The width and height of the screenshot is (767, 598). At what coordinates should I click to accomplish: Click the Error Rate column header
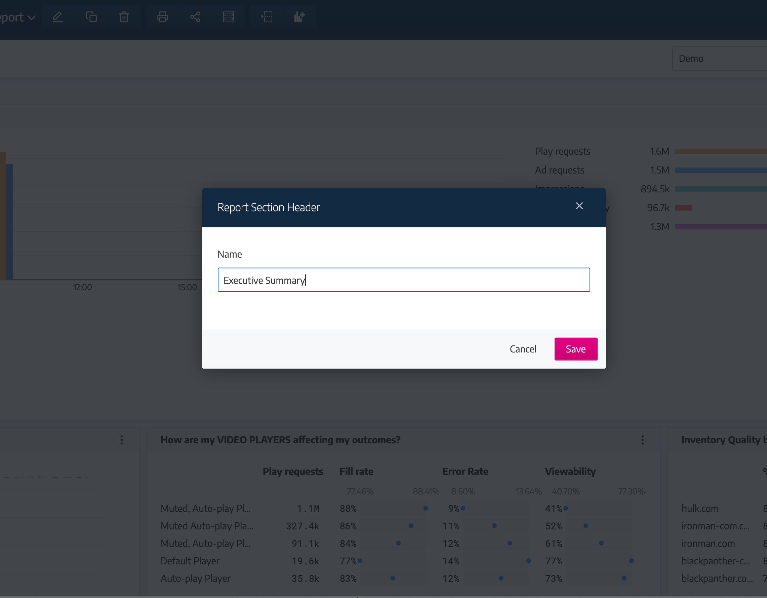click(465, 472)
